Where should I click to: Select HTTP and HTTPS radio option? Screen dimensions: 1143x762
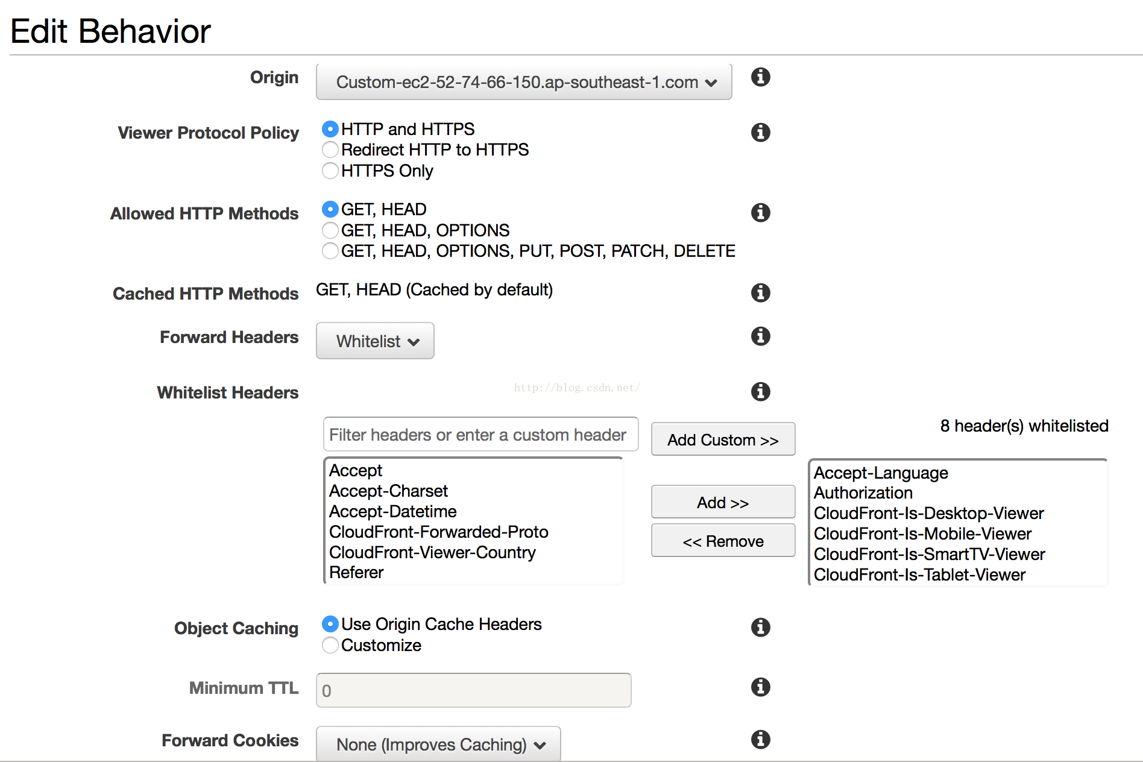330,129
